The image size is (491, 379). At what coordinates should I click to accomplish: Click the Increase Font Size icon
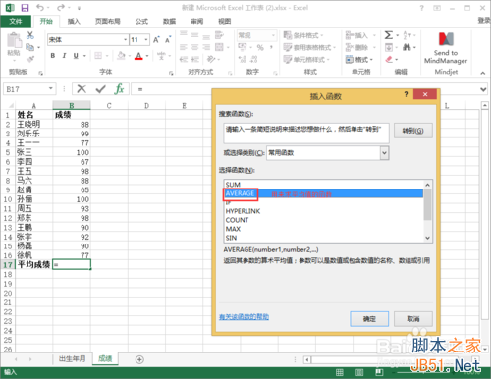[156, 40]
